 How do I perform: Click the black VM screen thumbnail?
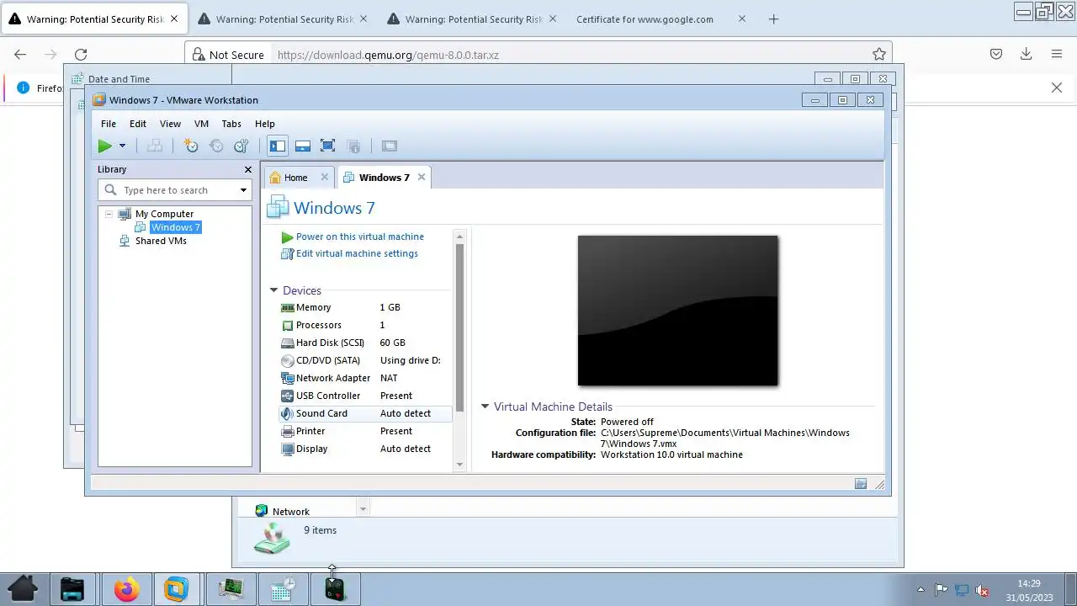(x=677, y=311)
